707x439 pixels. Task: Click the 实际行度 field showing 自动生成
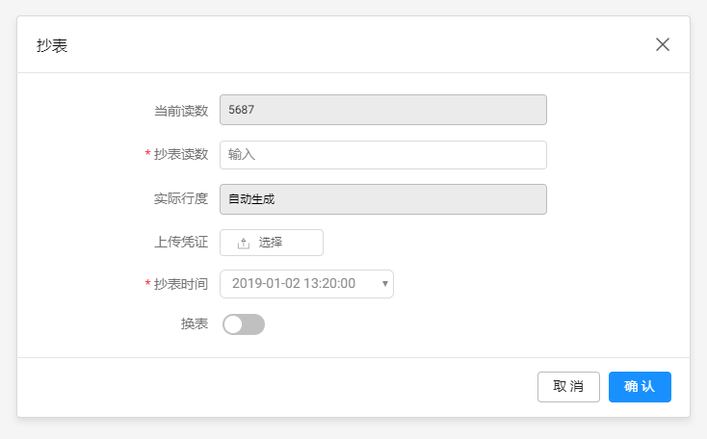(382, 199)
